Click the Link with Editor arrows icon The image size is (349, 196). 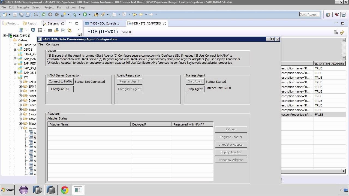(70, 30)
